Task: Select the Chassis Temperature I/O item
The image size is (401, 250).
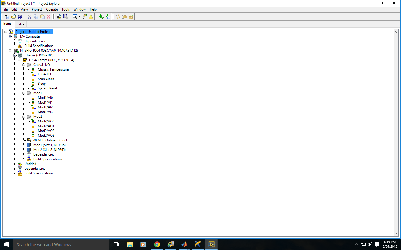Action: click(x=53, y=69)
